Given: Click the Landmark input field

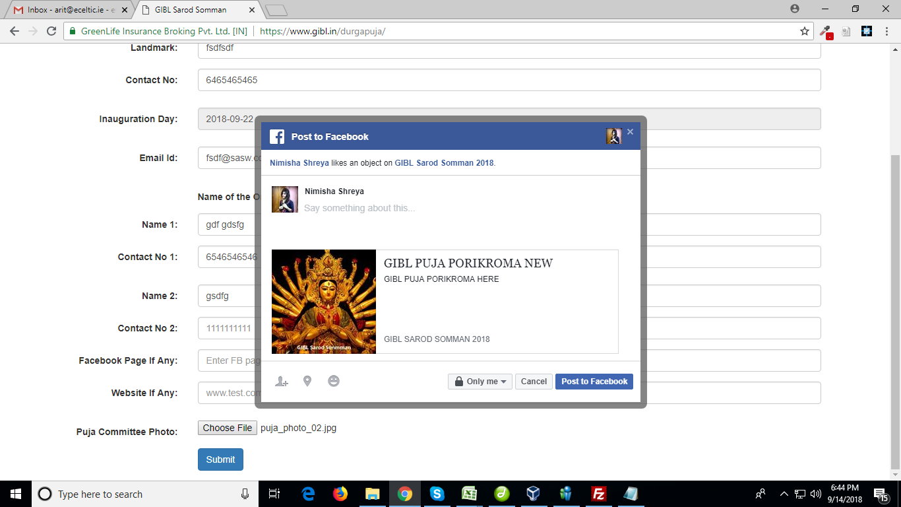Looking at the screenshot, I should pyautogui.click(x=509, y=50).
